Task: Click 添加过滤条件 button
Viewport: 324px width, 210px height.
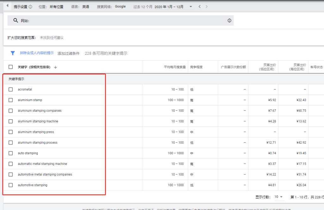Action: [x=69, y=53]
